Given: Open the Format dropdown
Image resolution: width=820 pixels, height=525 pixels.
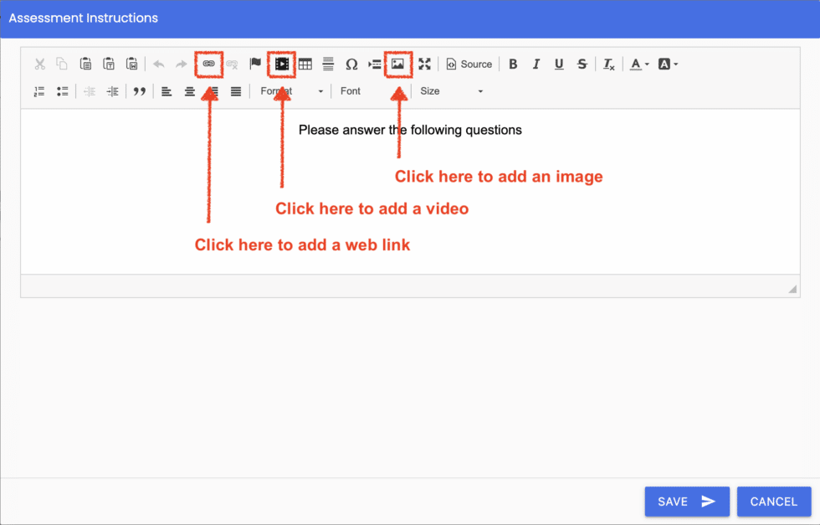Looking at the screenshot, I should 290,91.
